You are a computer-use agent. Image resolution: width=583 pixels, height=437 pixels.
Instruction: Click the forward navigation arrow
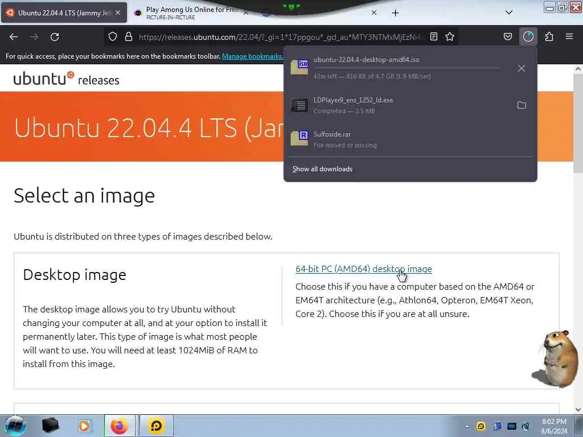pos(34,37)
